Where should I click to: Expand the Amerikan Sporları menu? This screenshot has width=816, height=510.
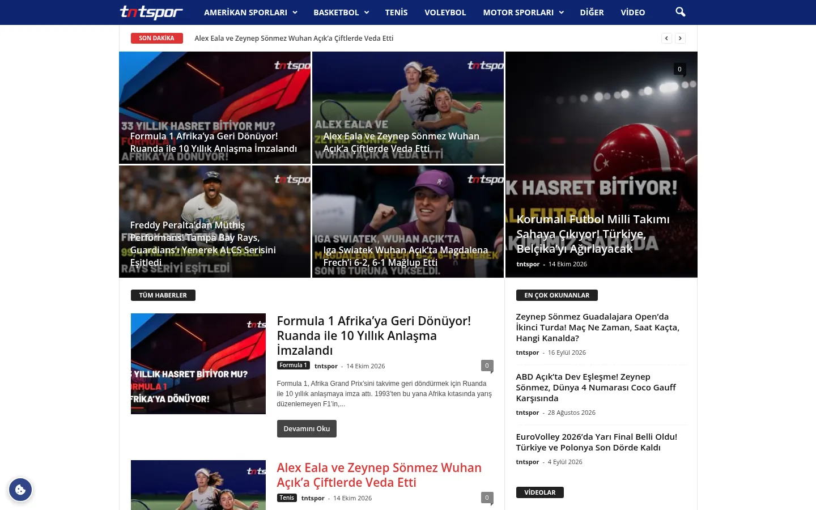pos(250,12)
